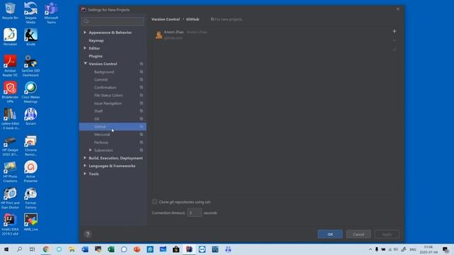Open the HP Photo Creations shortcut
This screenshot has height=255, width=454.
coord(10,171)
